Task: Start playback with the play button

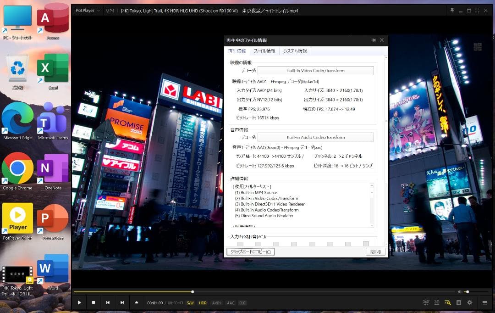Action: [79, 302]
